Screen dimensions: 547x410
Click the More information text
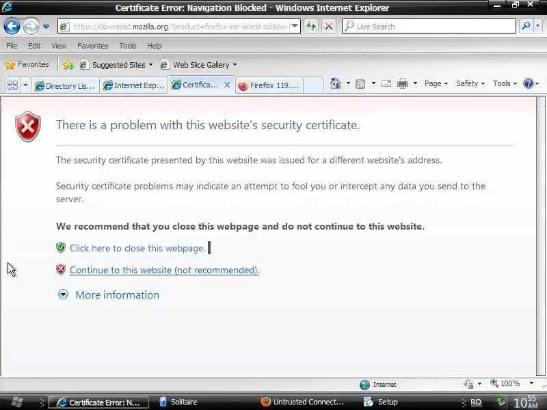[x=117, y=295]
